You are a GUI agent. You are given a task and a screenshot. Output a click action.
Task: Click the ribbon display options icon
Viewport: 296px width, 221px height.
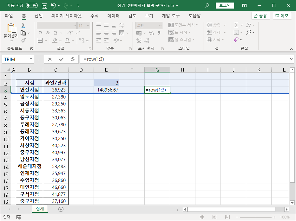tap(244, 6)
